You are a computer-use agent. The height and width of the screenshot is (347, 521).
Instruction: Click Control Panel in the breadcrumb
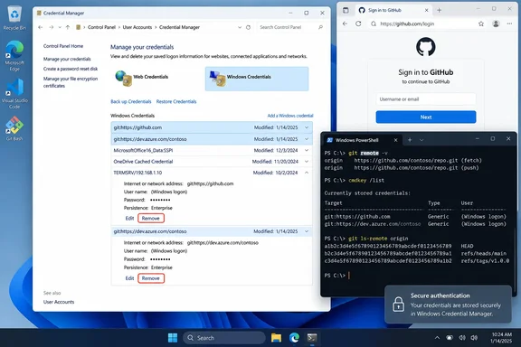pyautogui.click(x=101, y=27)
